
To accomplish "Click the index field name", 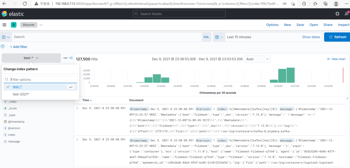I will (x=12, y=135).
